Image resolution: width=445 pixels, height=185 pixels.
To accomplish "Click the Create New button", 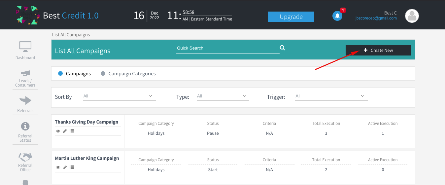I will point(378,50).
